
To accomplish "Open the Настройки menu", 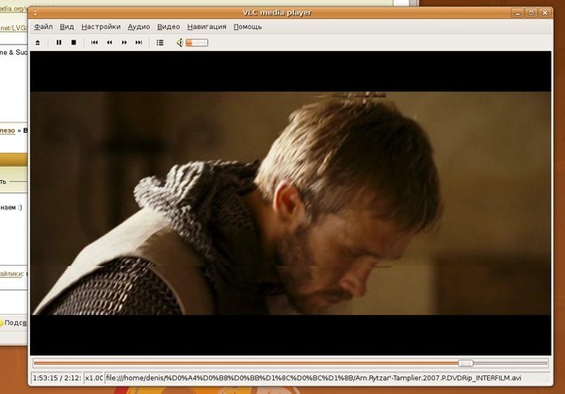I will (x=101, y=26).
